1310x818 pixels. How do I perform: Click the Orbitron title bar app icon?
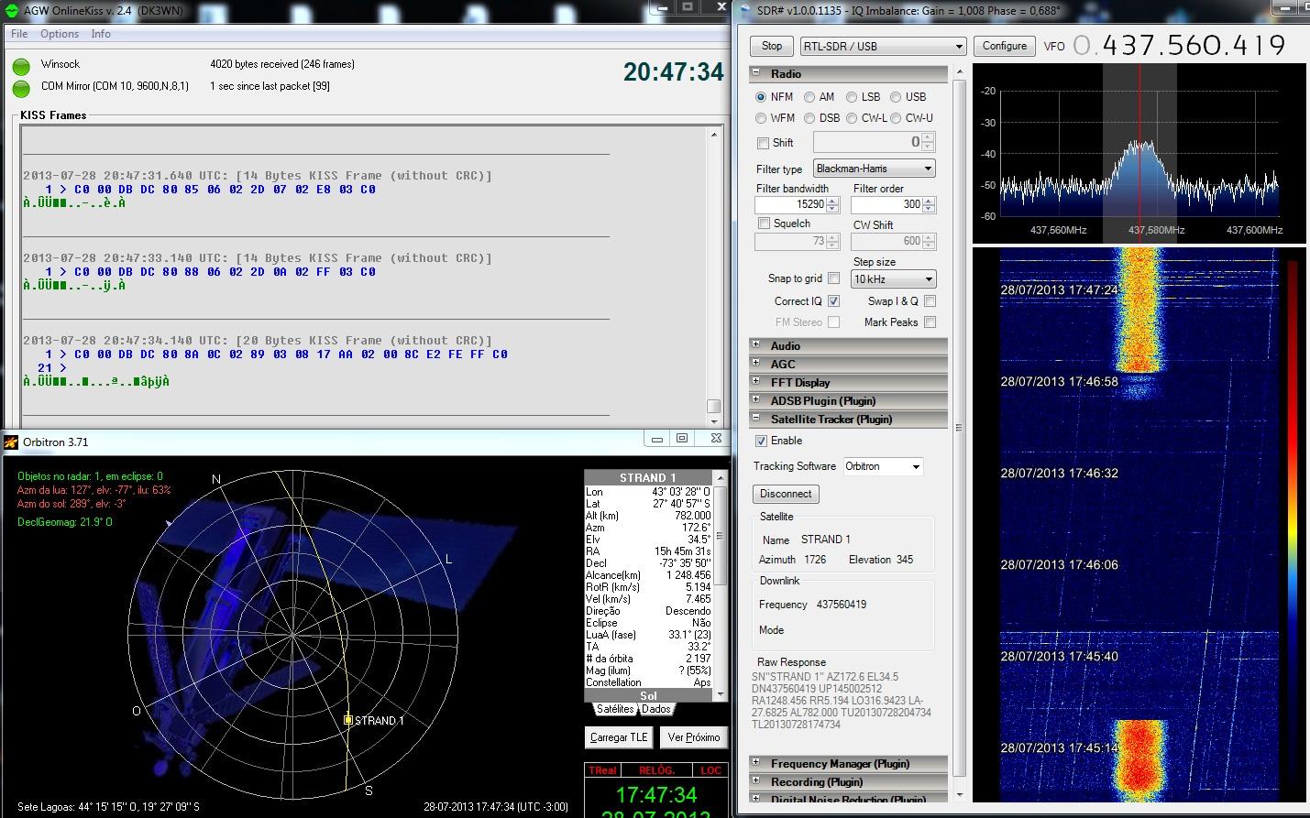(x=11, y=442)
